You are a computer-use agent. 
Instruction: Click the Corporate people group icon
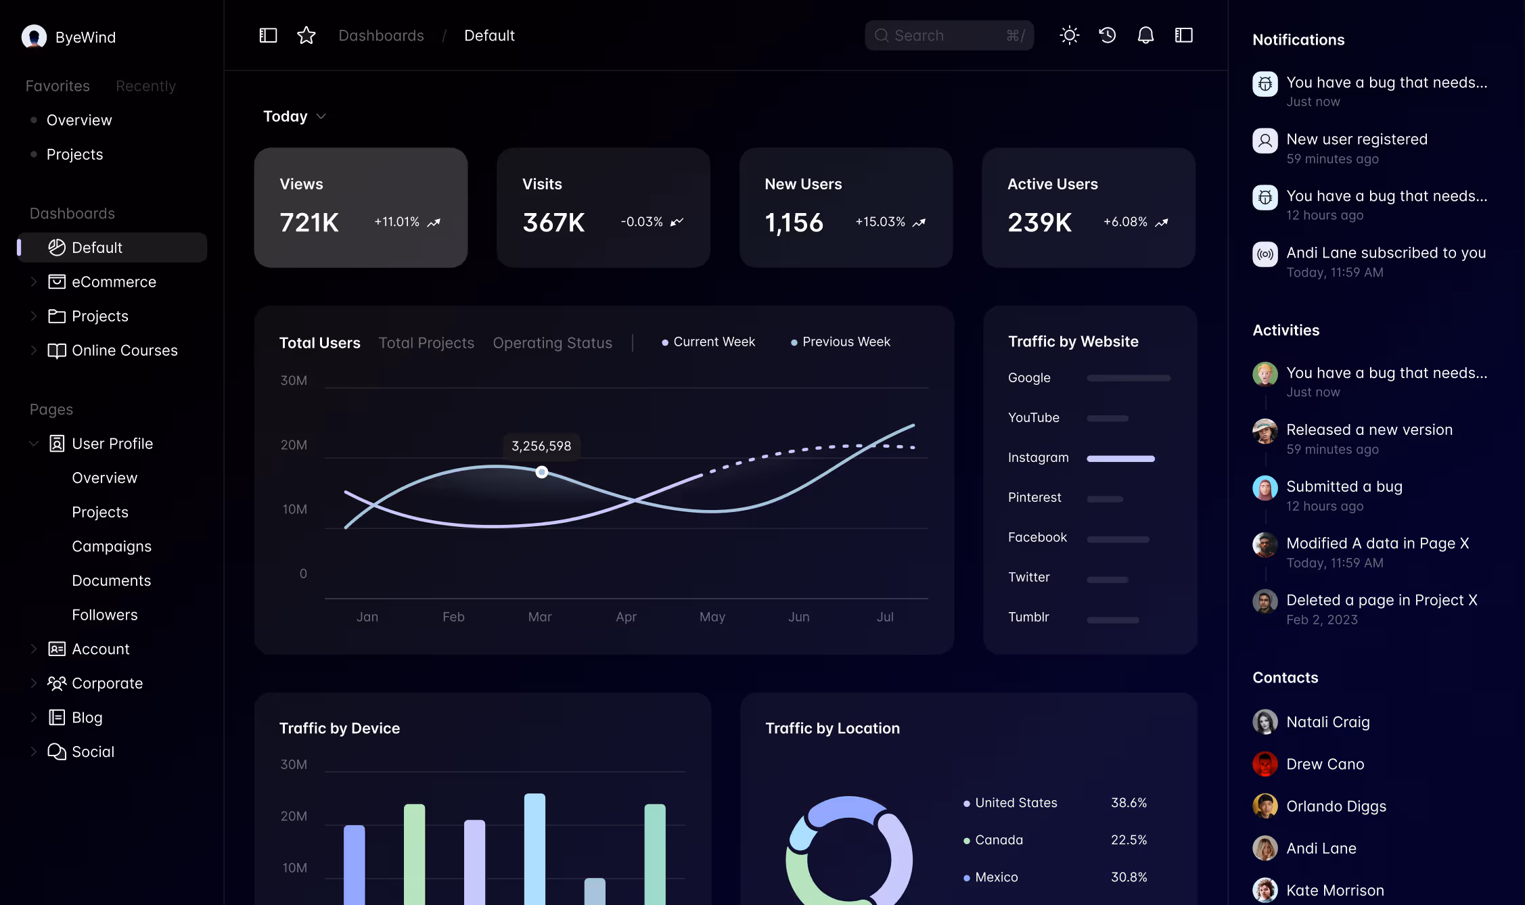click(x=57, y=683)
